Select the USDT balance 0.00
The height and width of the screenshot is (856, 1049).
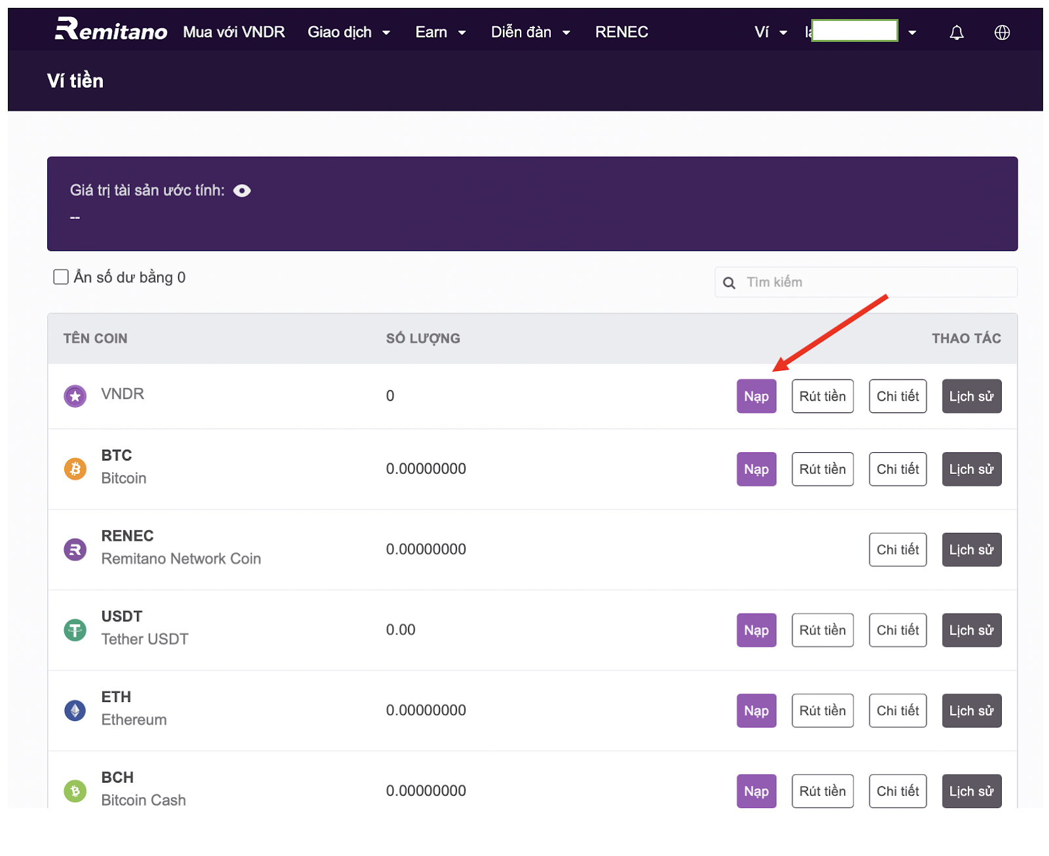(x=401, y=630)
